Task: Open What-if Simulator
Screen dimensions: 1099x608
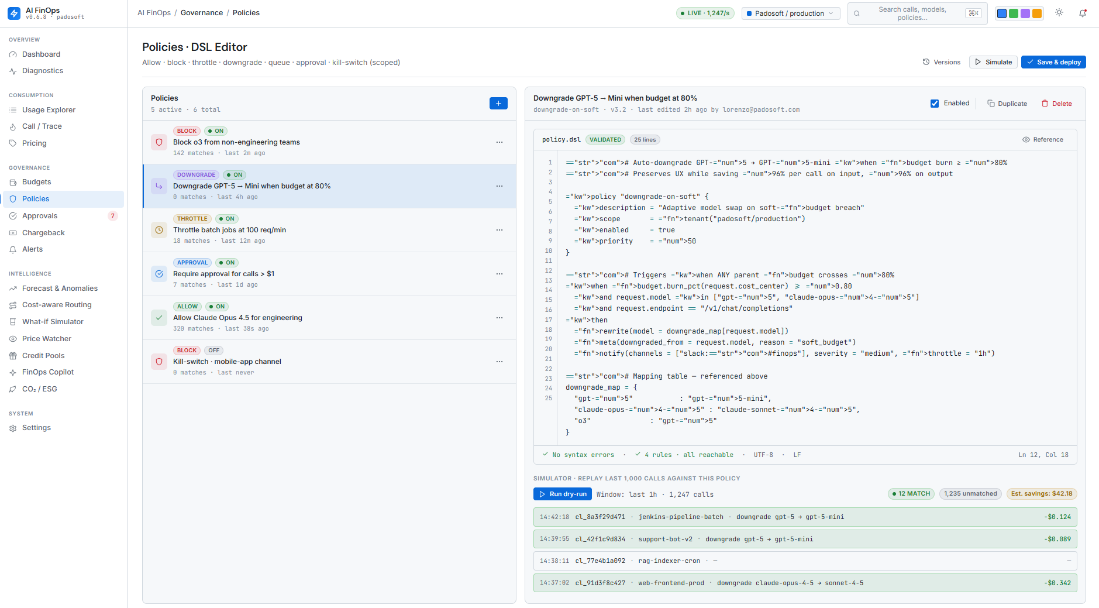Action: click(63, 322)
